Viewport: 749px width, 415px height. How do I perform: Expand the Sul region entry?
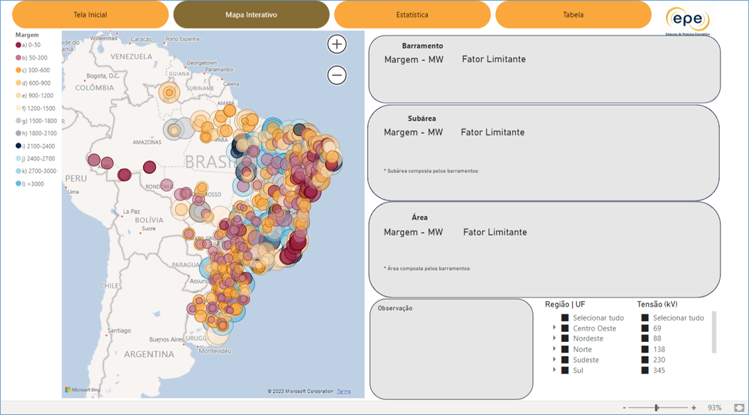coord(555,371)
